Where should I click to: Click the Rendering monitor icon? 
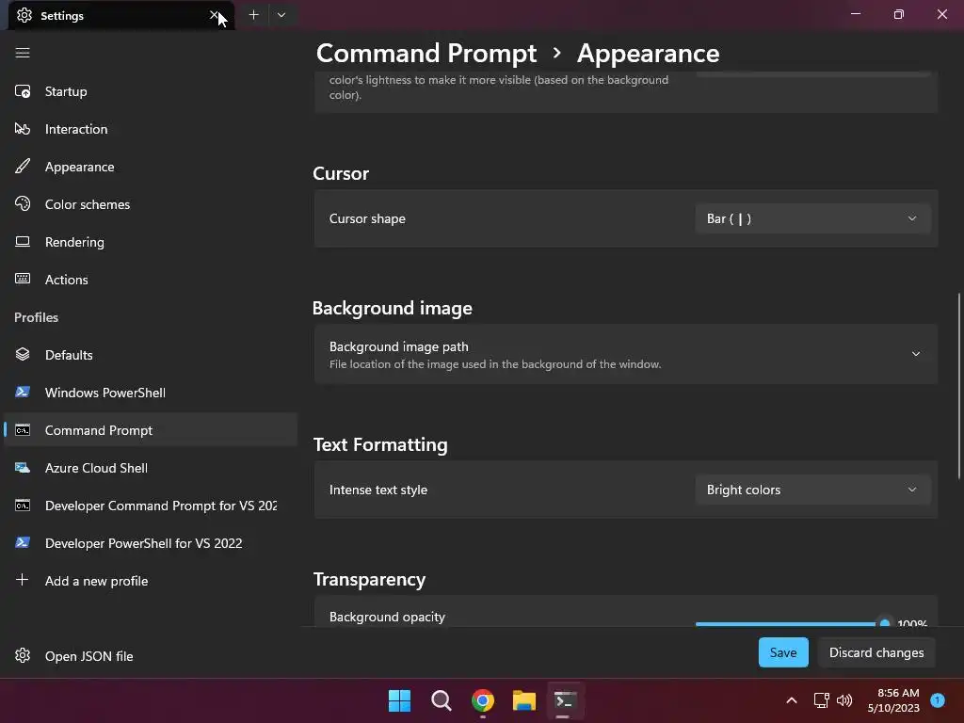pyautogui.click(x=23, y=242)
